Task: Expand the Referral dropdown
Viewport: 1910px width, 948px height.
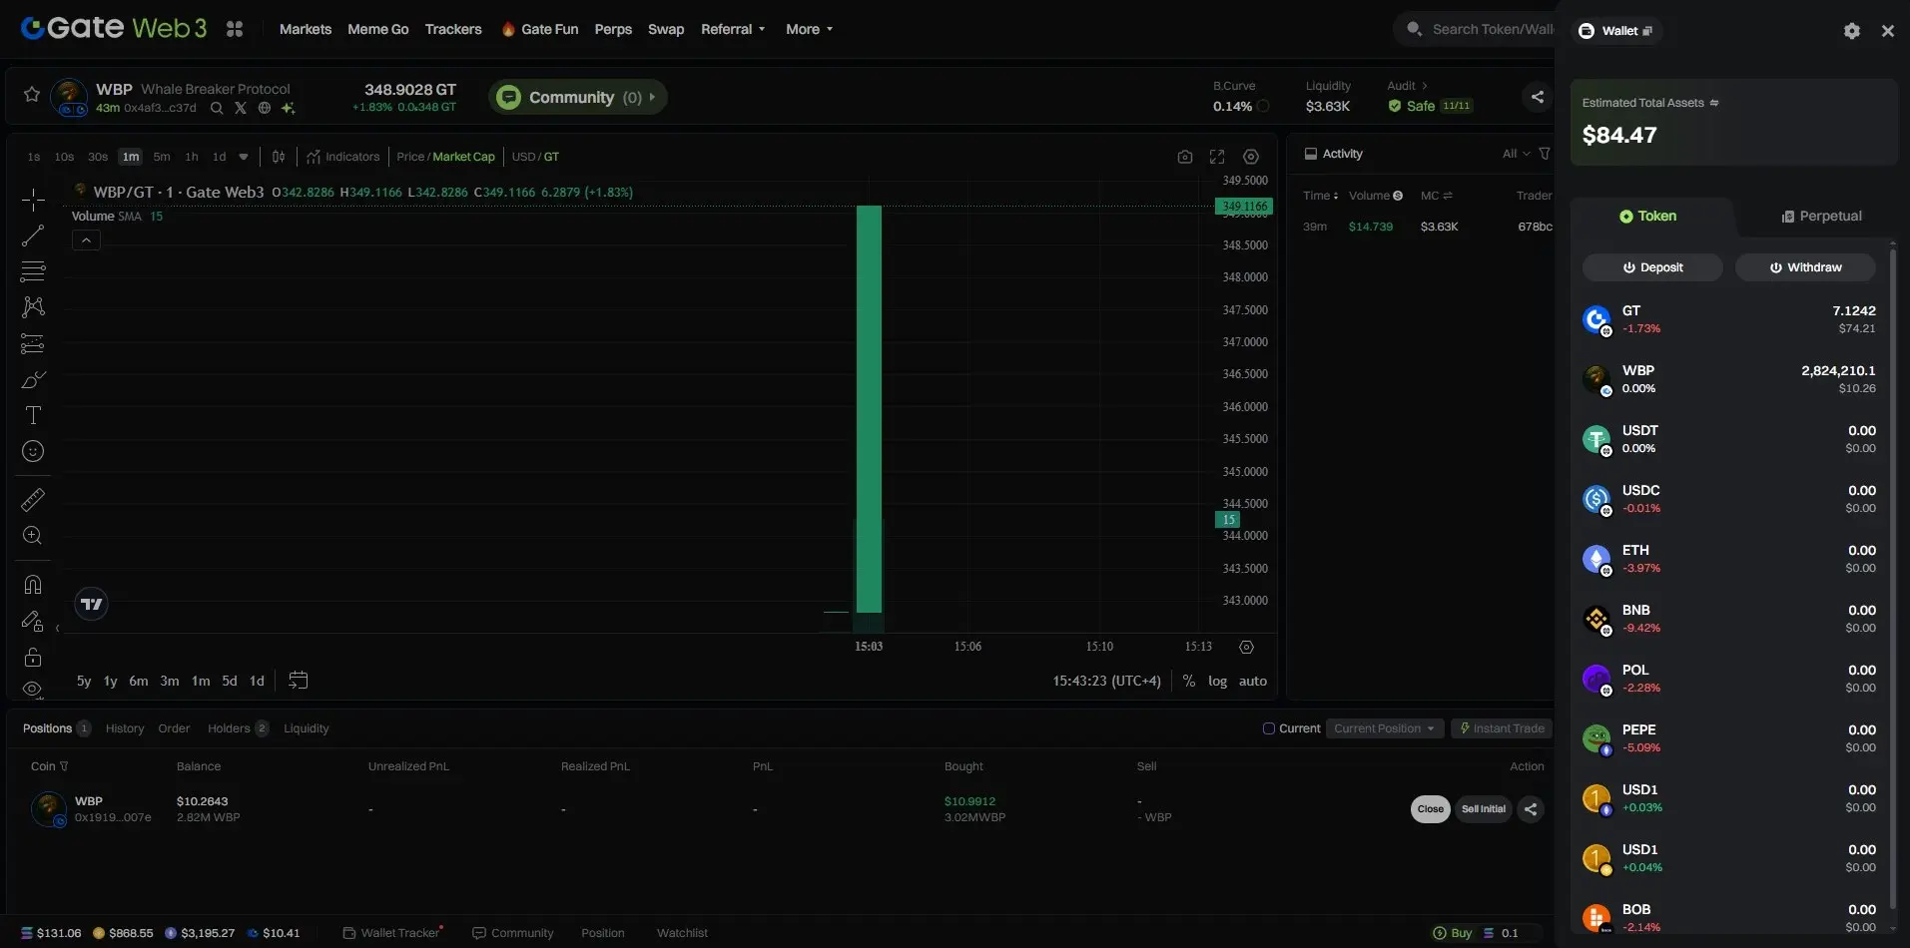Action: pyautogui.click(x=733, y=29)
